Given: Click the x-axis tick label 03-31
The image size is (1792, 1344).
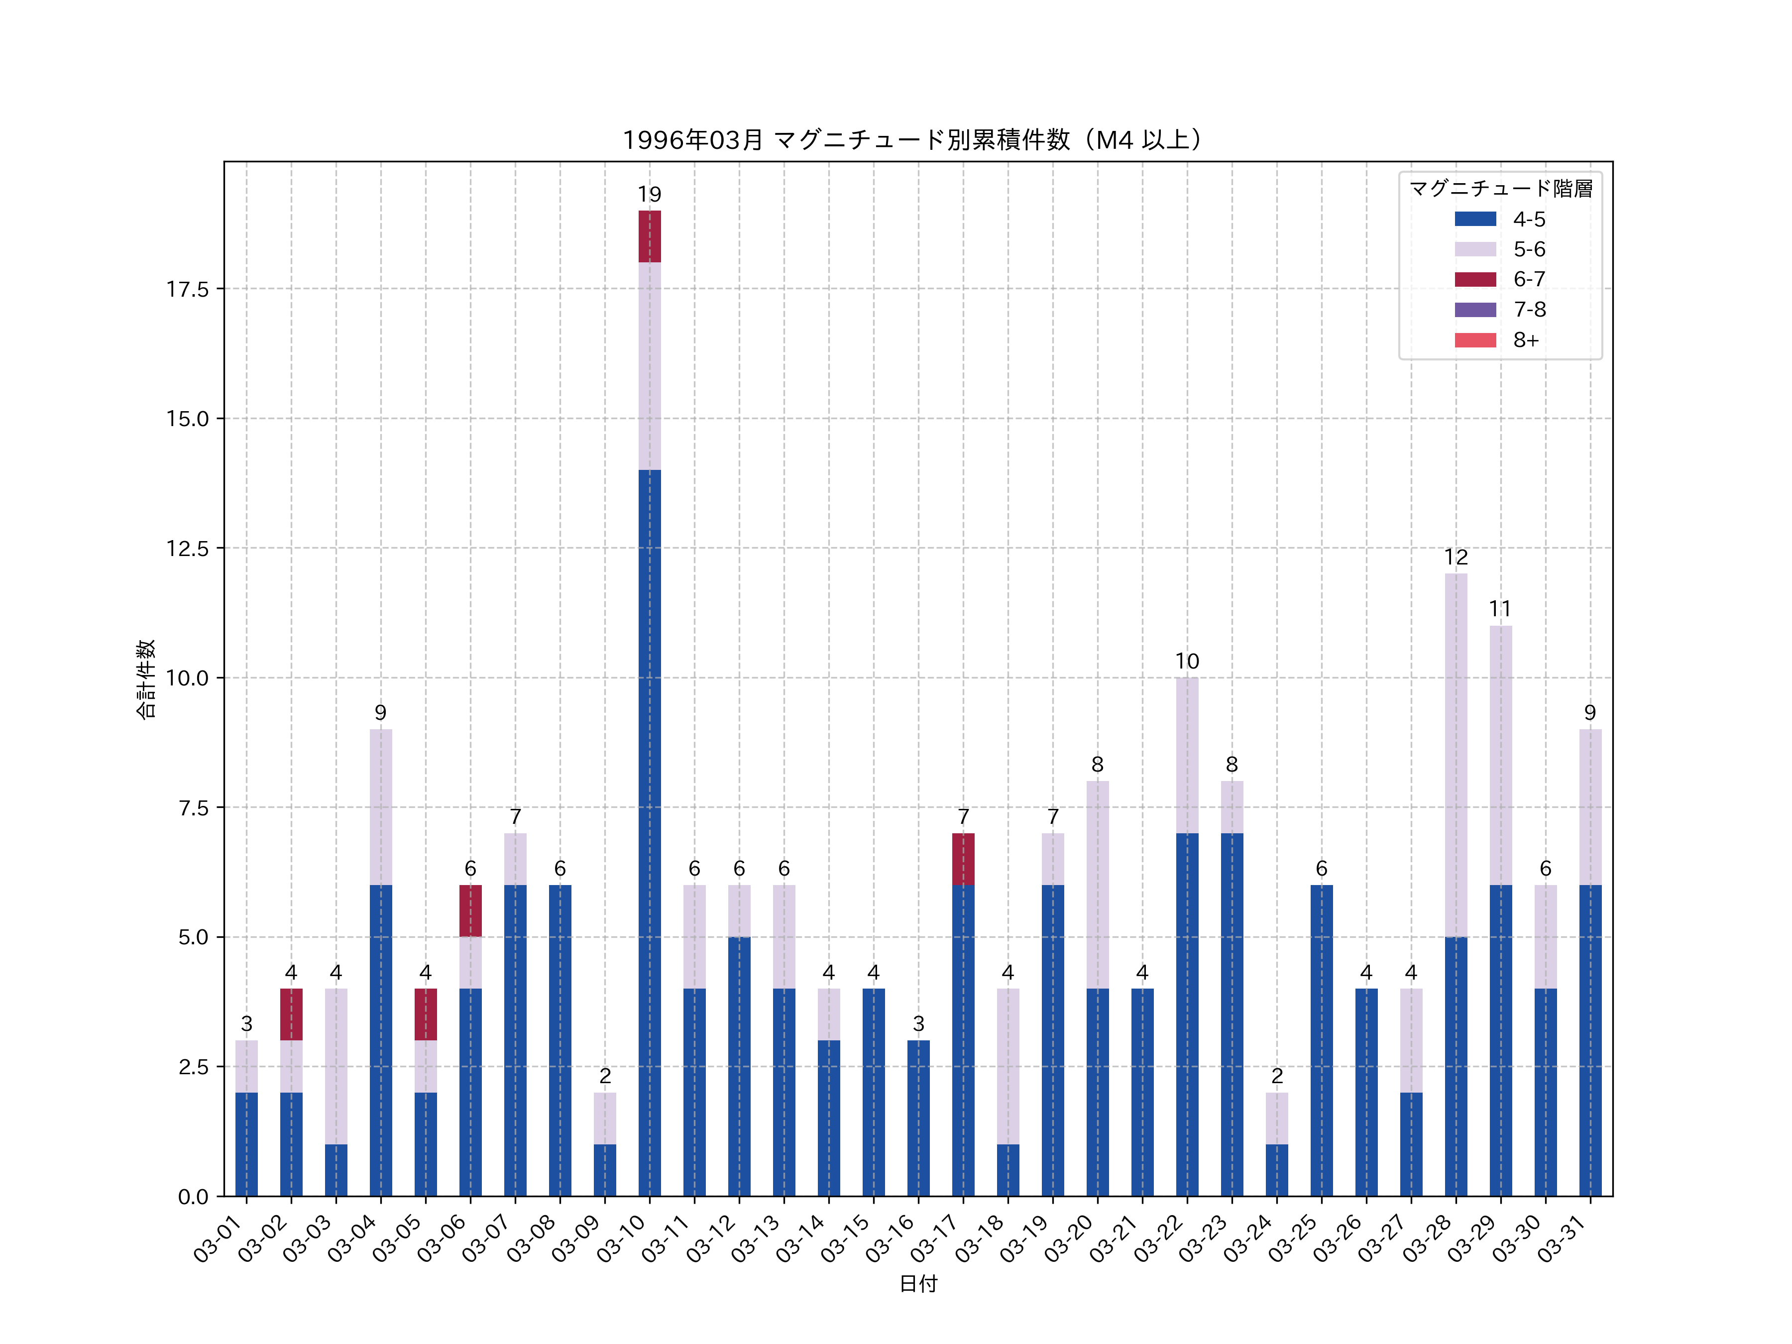Looking at the screenshot, I should coord(1562,1239).
